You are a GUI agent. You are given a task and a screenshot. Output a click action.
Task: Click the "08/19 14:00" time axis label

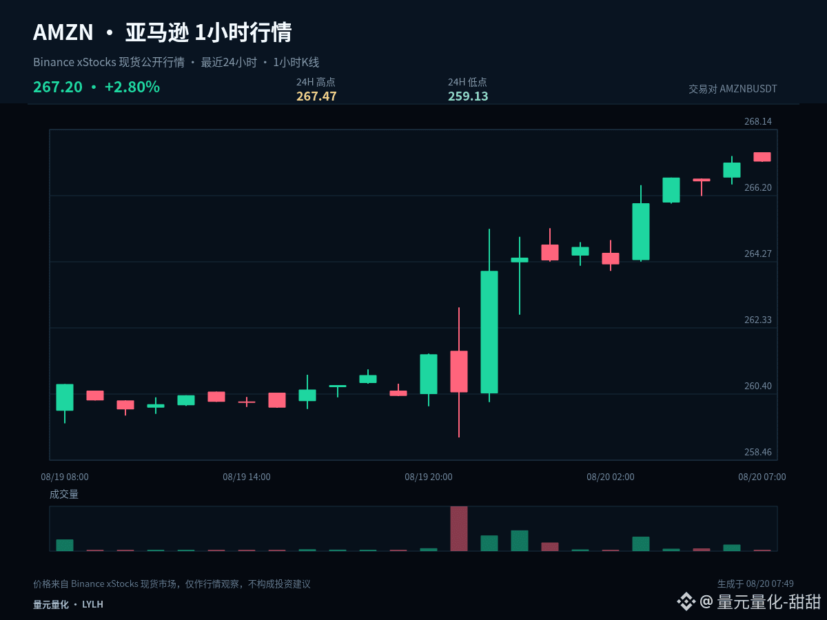[x=247, y=477]
